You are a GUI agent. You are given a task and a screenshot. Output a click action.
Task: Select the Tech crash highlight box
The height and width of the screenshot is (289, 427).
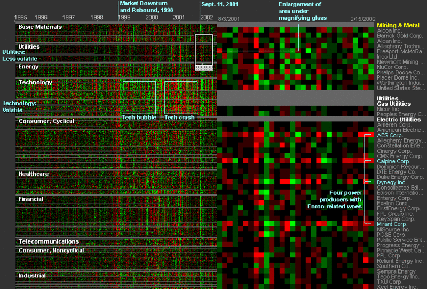coord(180,97)
